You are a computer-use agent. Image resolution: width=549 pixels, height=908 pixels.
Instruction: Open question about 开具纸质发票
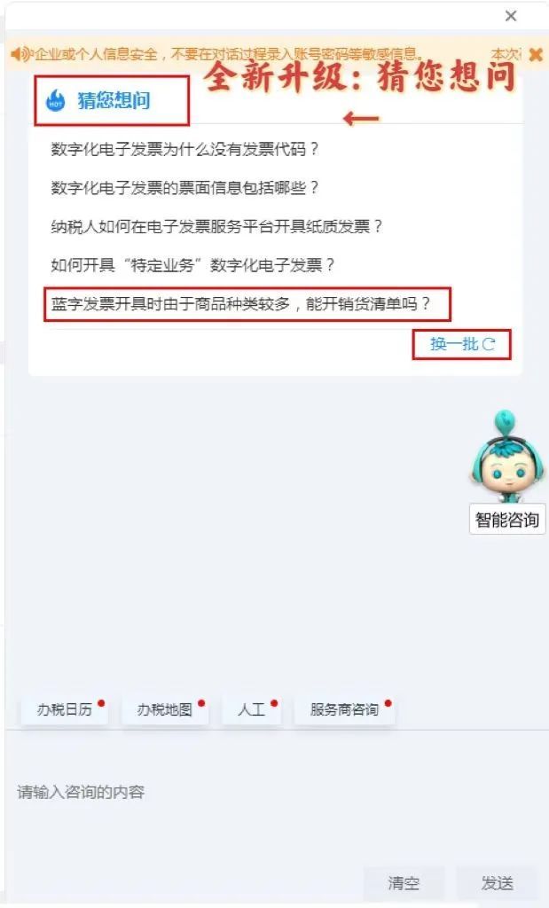click(216, 226)
